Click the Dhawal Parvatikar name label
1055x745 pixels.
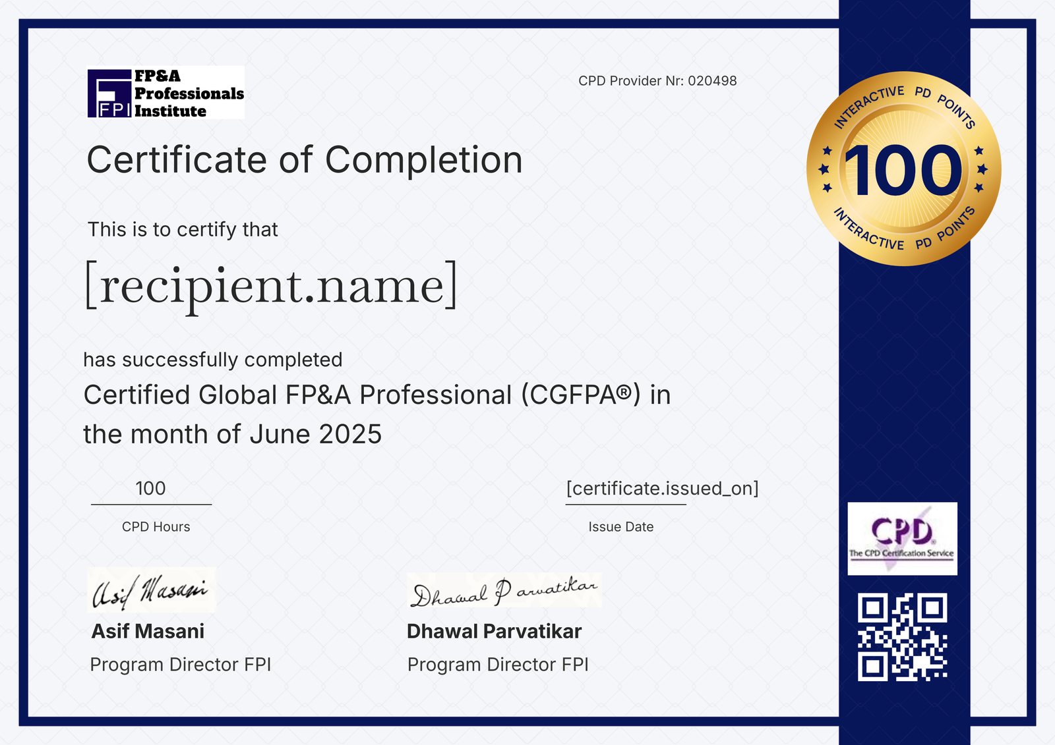(494, 631)
